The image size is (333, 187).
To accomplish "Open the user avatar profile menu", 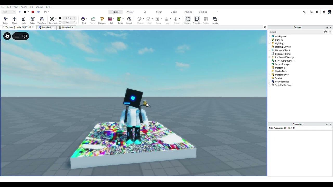I will coord(329,12).
